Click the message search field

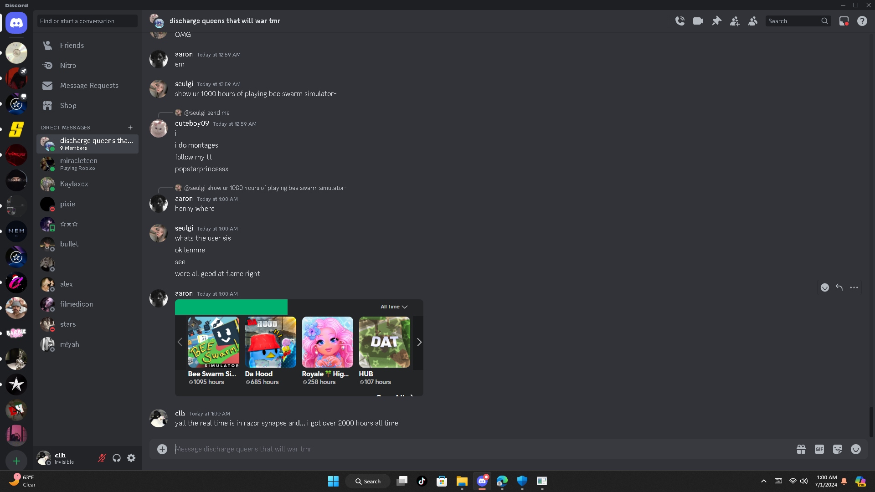[798, 21]
